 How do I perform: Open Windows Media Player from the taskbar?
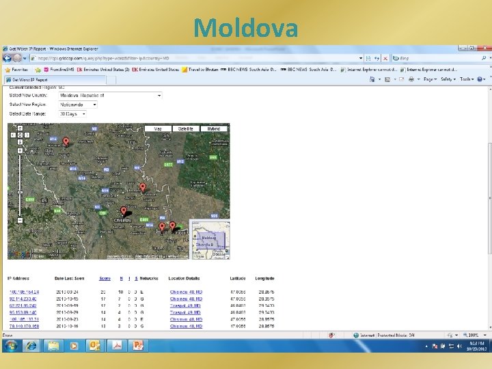(x=74, y=346)
